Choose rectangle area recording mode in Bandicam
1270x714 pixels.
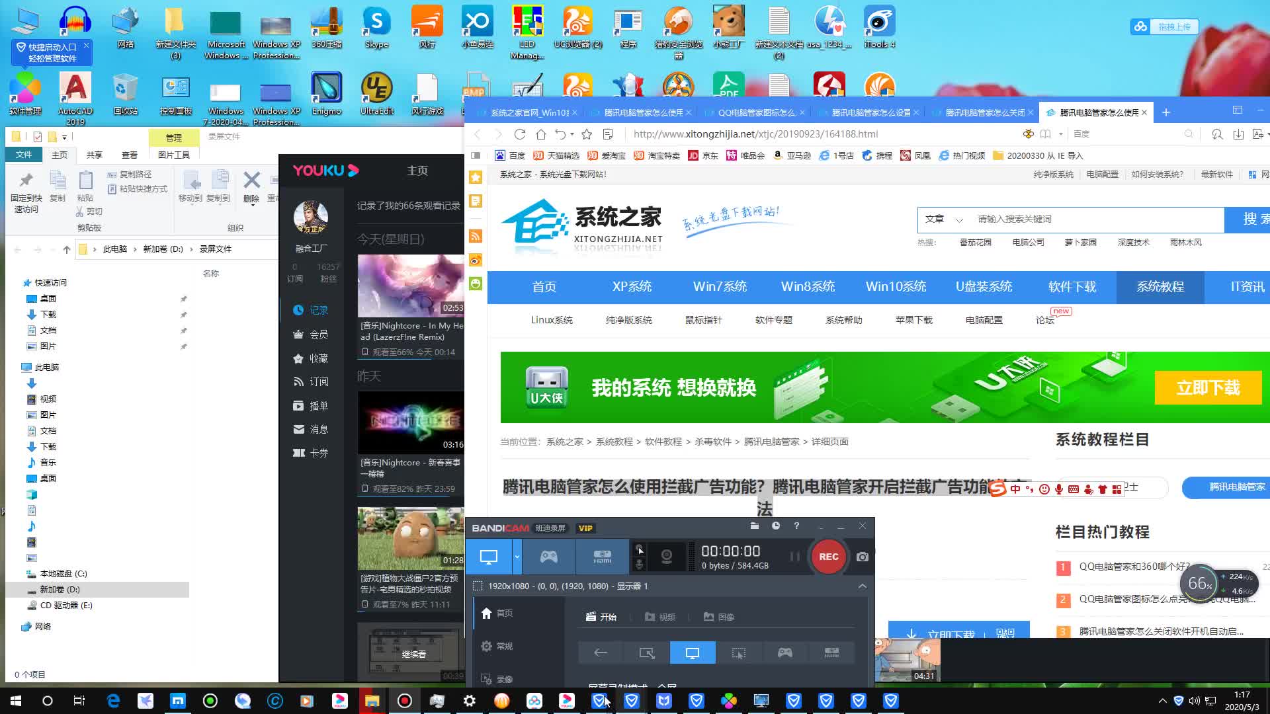tap(647, 653)
